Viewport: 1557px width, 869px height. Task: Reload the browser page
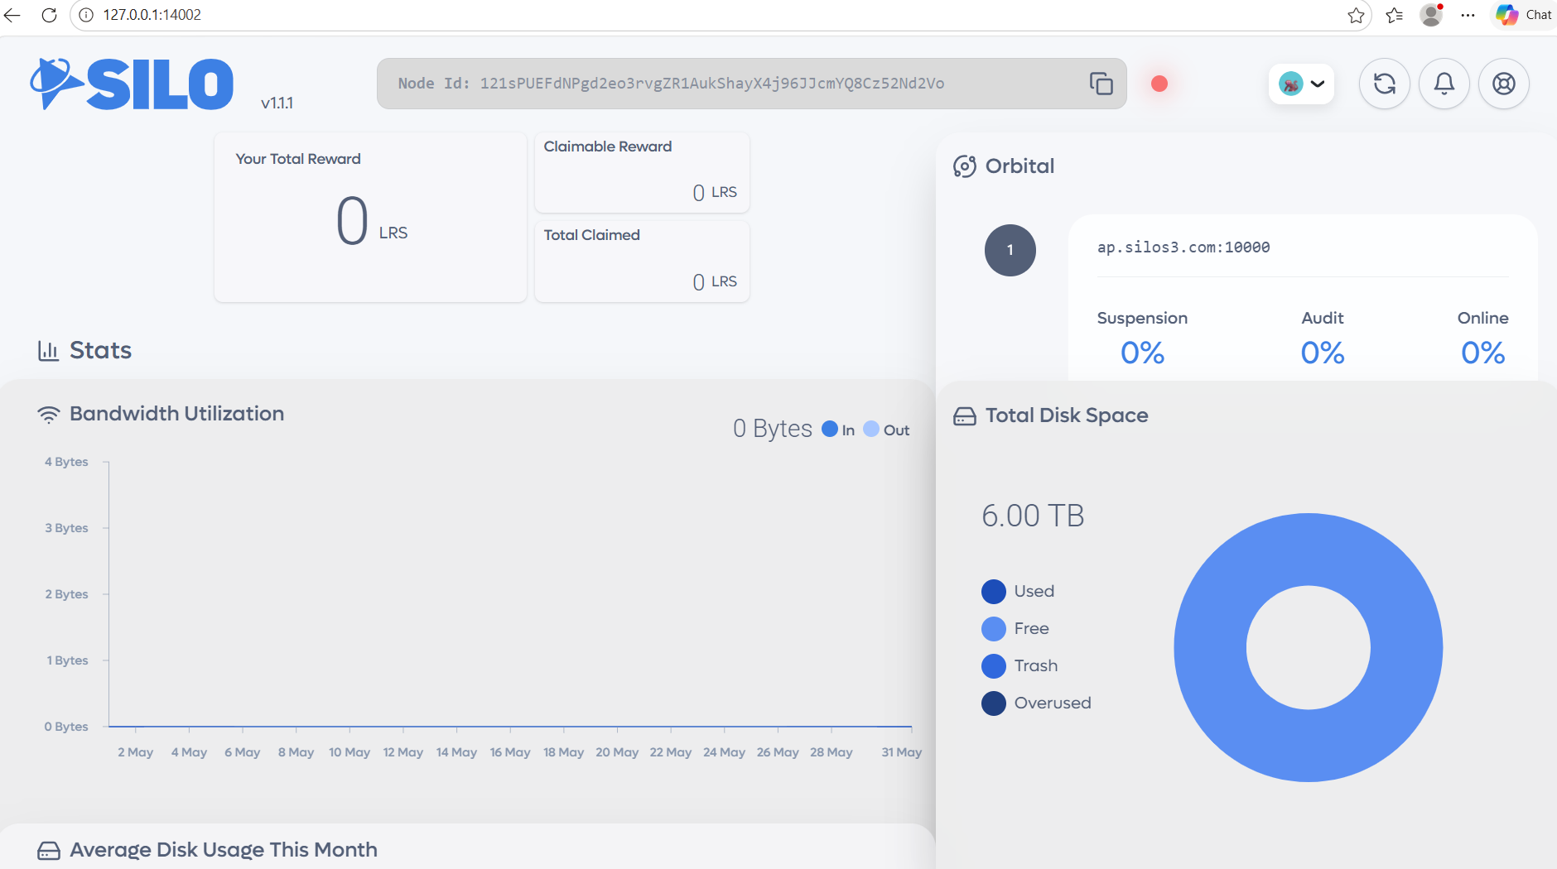[x=49, y=15]
